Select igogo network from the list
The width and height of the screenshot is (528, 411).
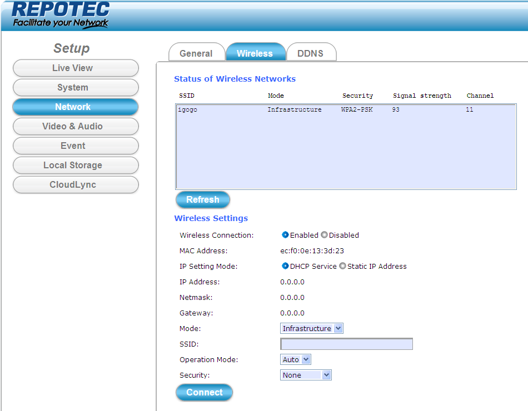(188, 110)
